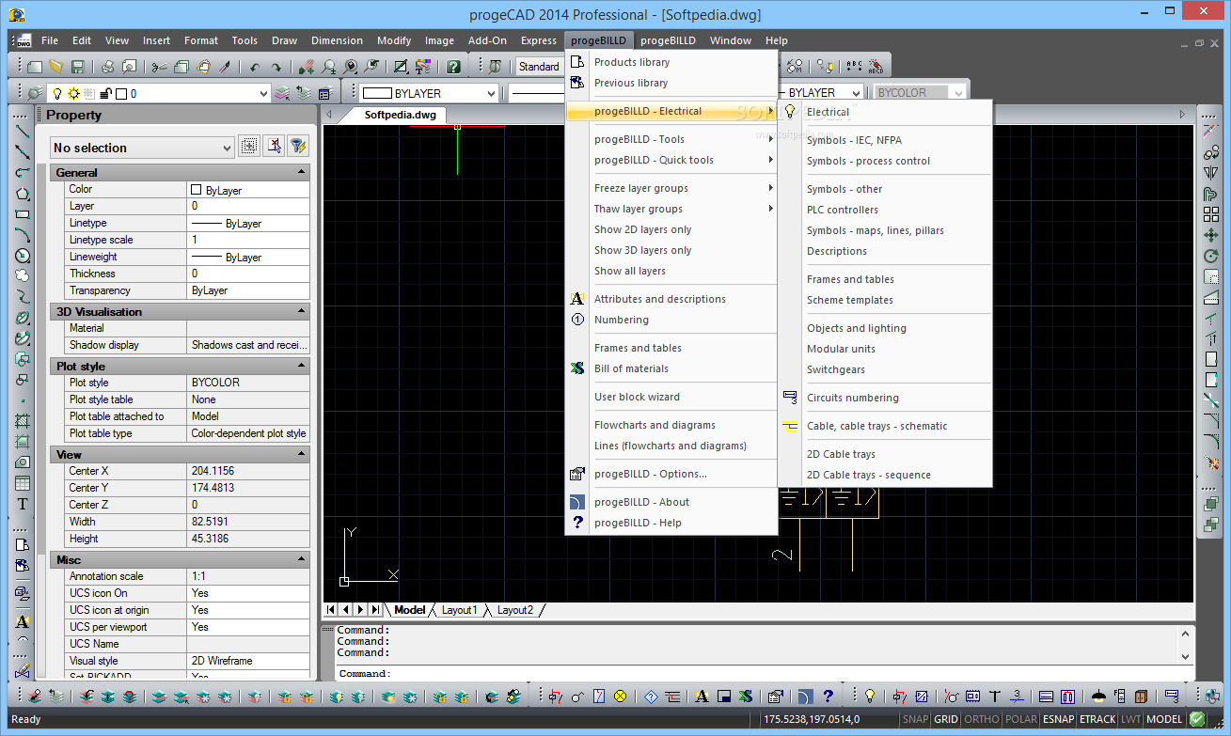
Task: Toggle ESNAP in status bar
Action: pyautogui.click(x=1059, y=719)
